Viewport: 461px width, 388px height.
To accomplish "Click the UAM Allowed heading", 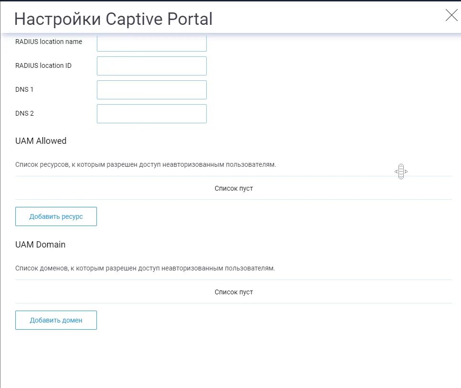I will pos(41,140).
